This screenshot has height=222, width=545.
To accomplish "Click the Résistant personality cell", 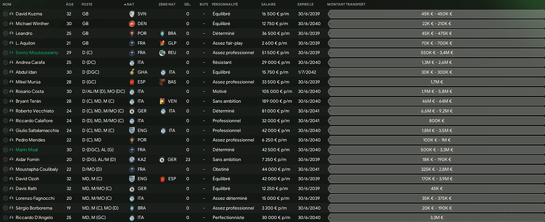I will (x=222, y=63).
